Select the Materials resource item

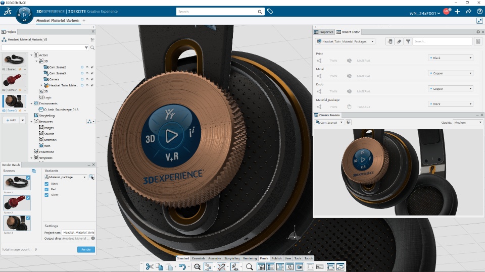click(x=51, y=140)
